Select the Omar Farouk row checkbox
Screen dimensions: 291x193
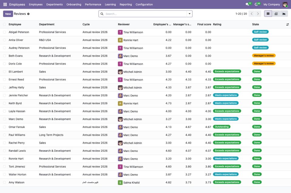click(x=5, y=127)
